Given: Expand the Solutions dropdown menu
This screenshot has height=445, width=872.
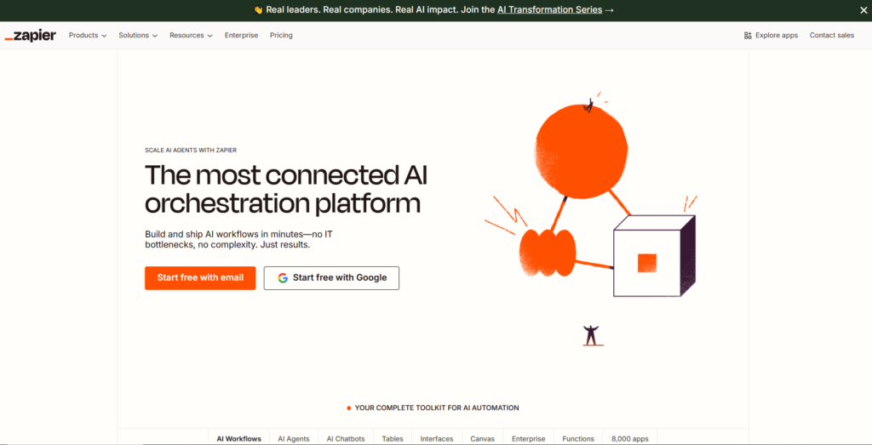Looking at the screenshot, I should pos(138,36).
